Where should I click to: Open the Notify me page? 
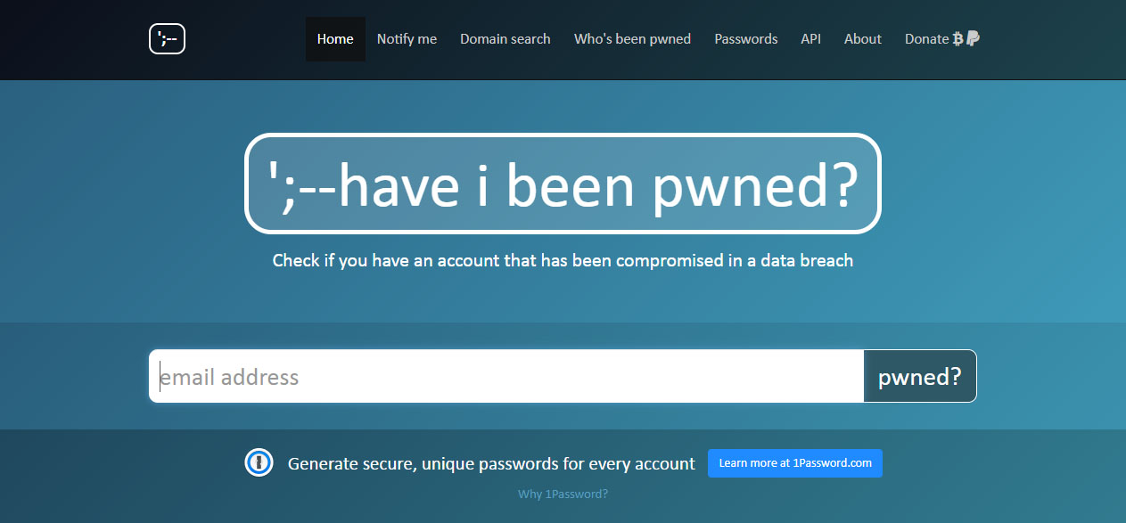click(407, 39)
